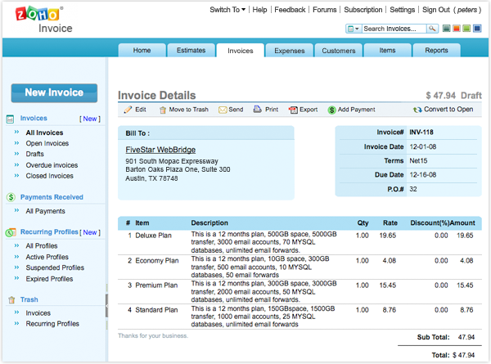Open the search filter dropdown
The height and width of the screenshot is (364, 491).
pos(354,29)
